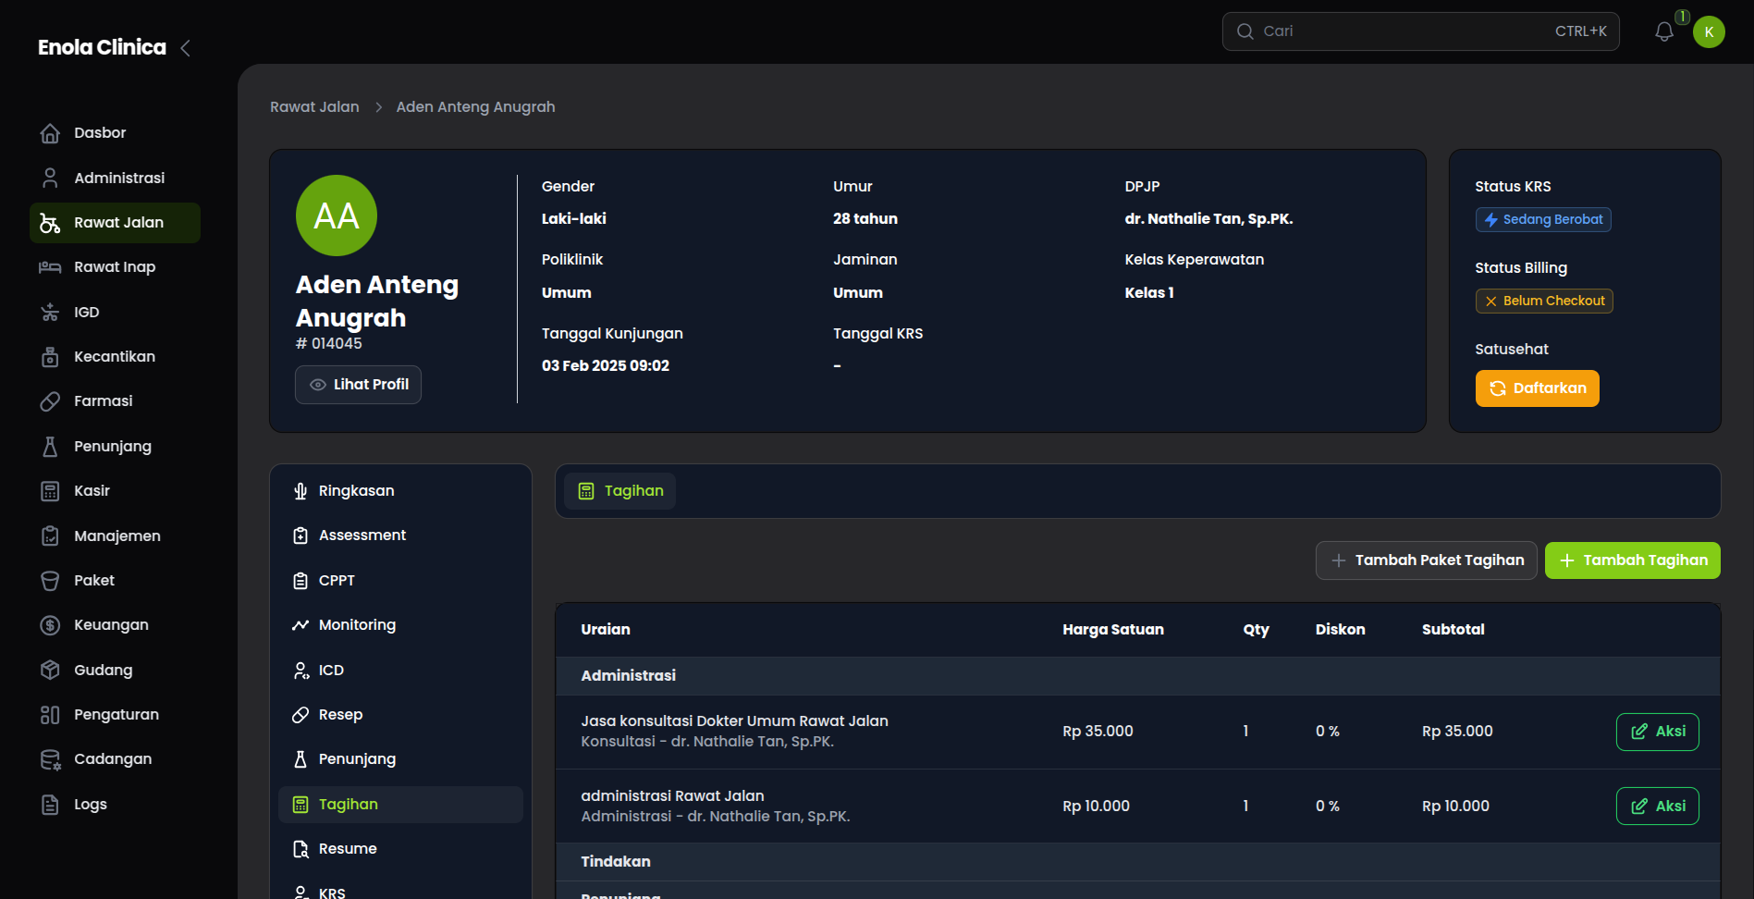Click Aksi for Jasa konsultasi row

tap(1657, 731)
